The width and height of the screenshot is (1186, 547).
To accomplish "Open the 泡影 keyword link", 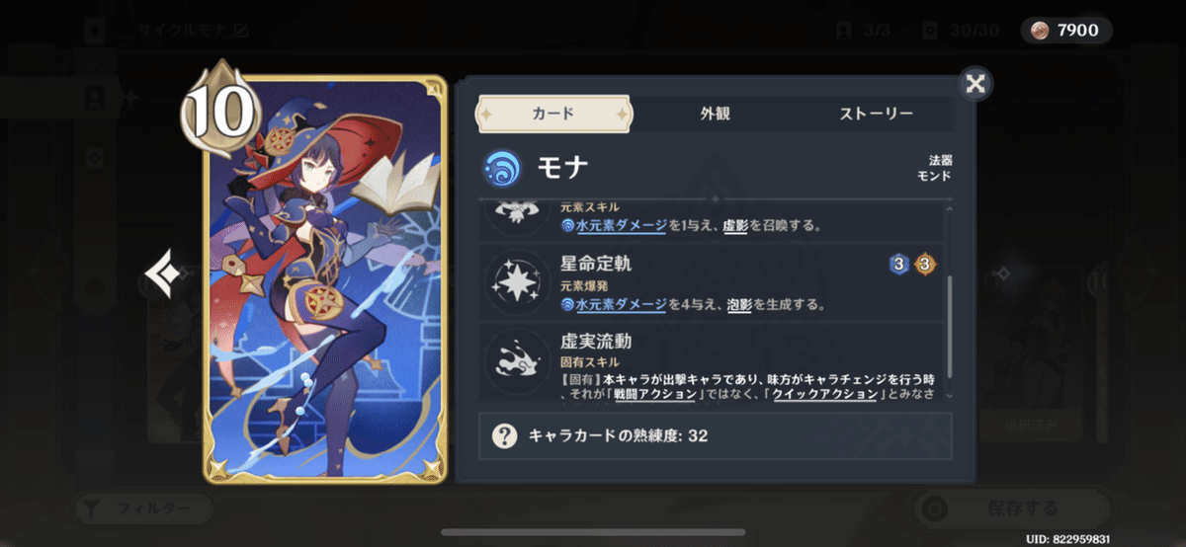I will point(739,305).
